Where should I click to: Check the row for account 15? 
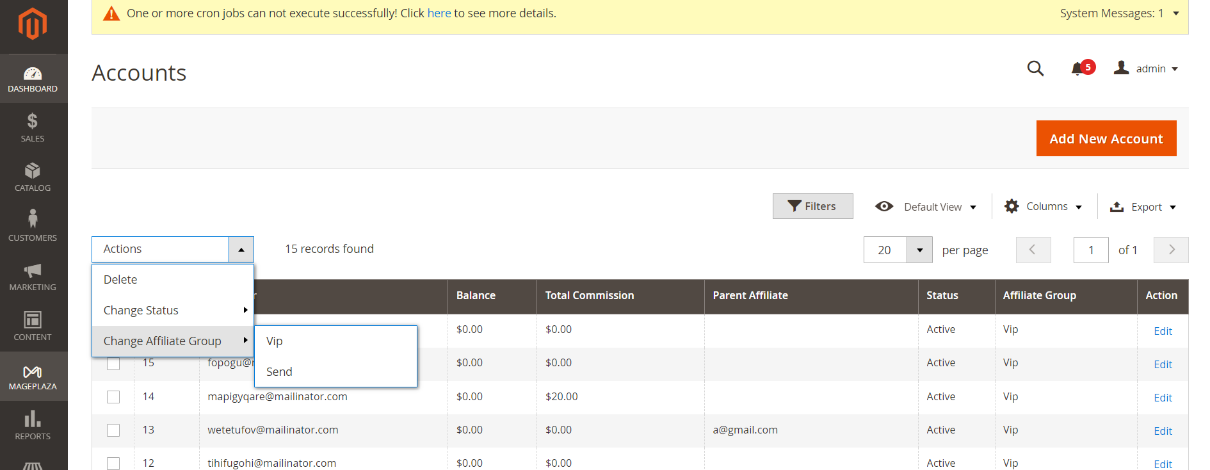coord(113,364)
